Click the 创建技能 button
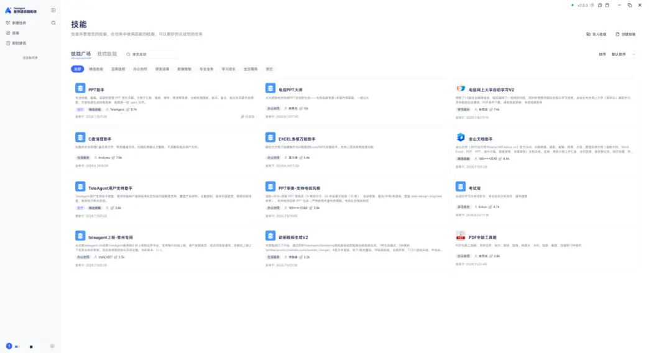Image resolution: width=649 pixels, height=353 pixels. pyautogui.click(x=625, y=34)
